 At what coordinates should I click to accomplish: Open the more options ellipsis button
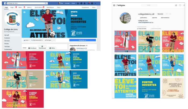click(54, 40)
